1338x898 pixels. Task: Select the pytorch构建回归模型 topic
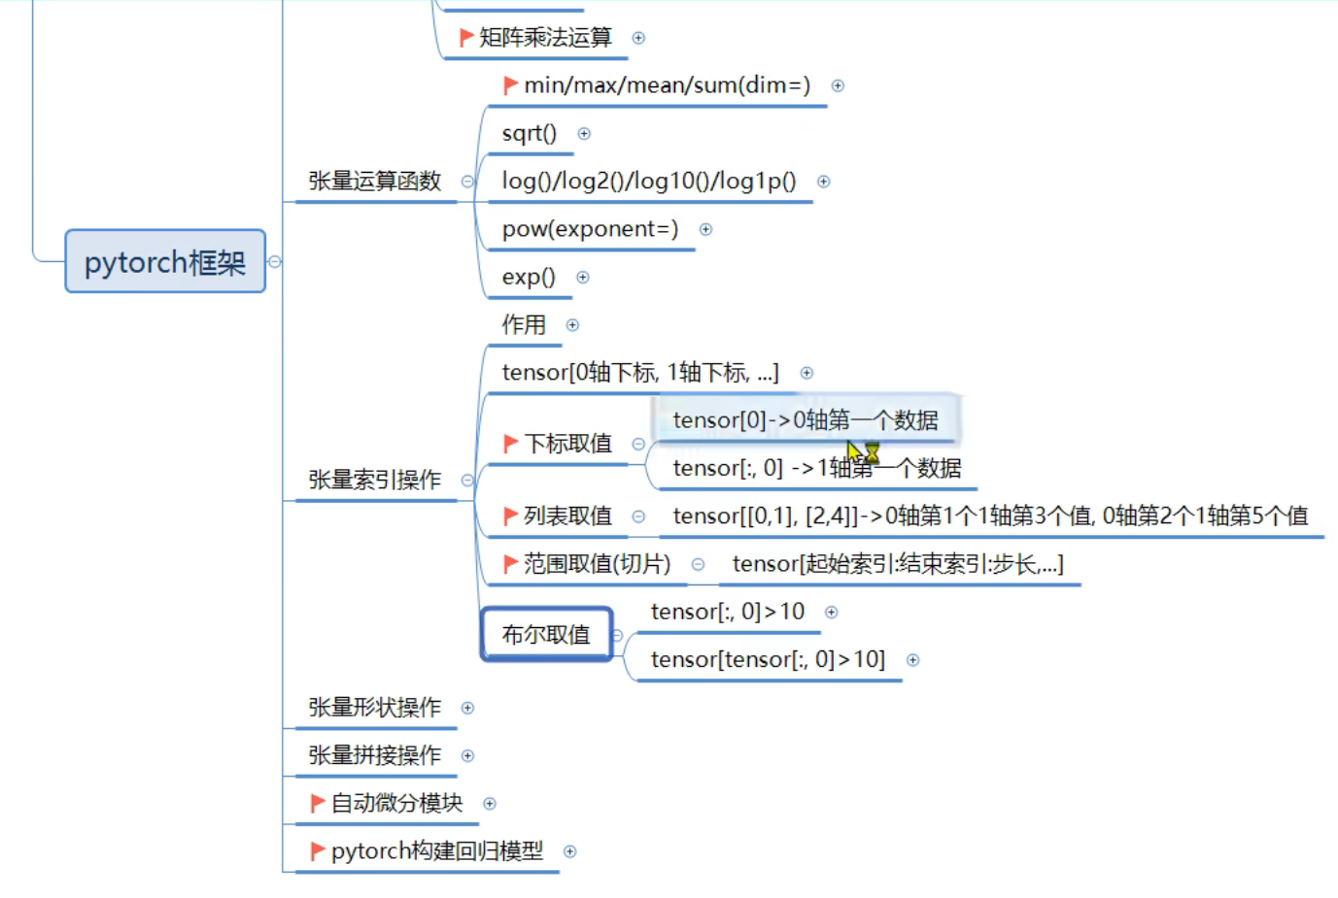click(437, 850)
